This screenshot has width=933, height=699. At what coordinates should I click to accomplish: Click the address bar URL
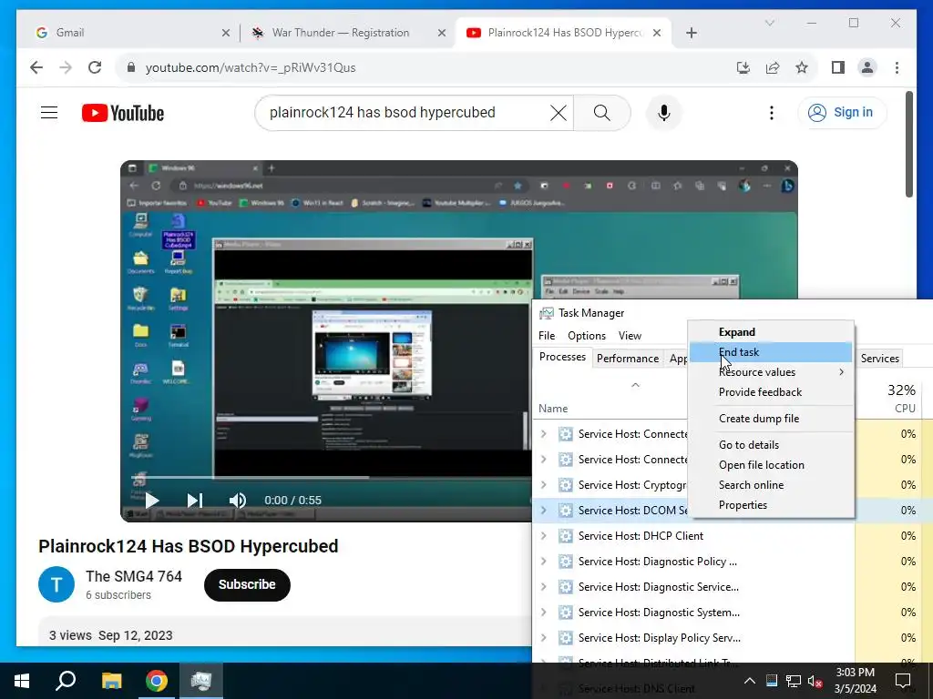251,67
